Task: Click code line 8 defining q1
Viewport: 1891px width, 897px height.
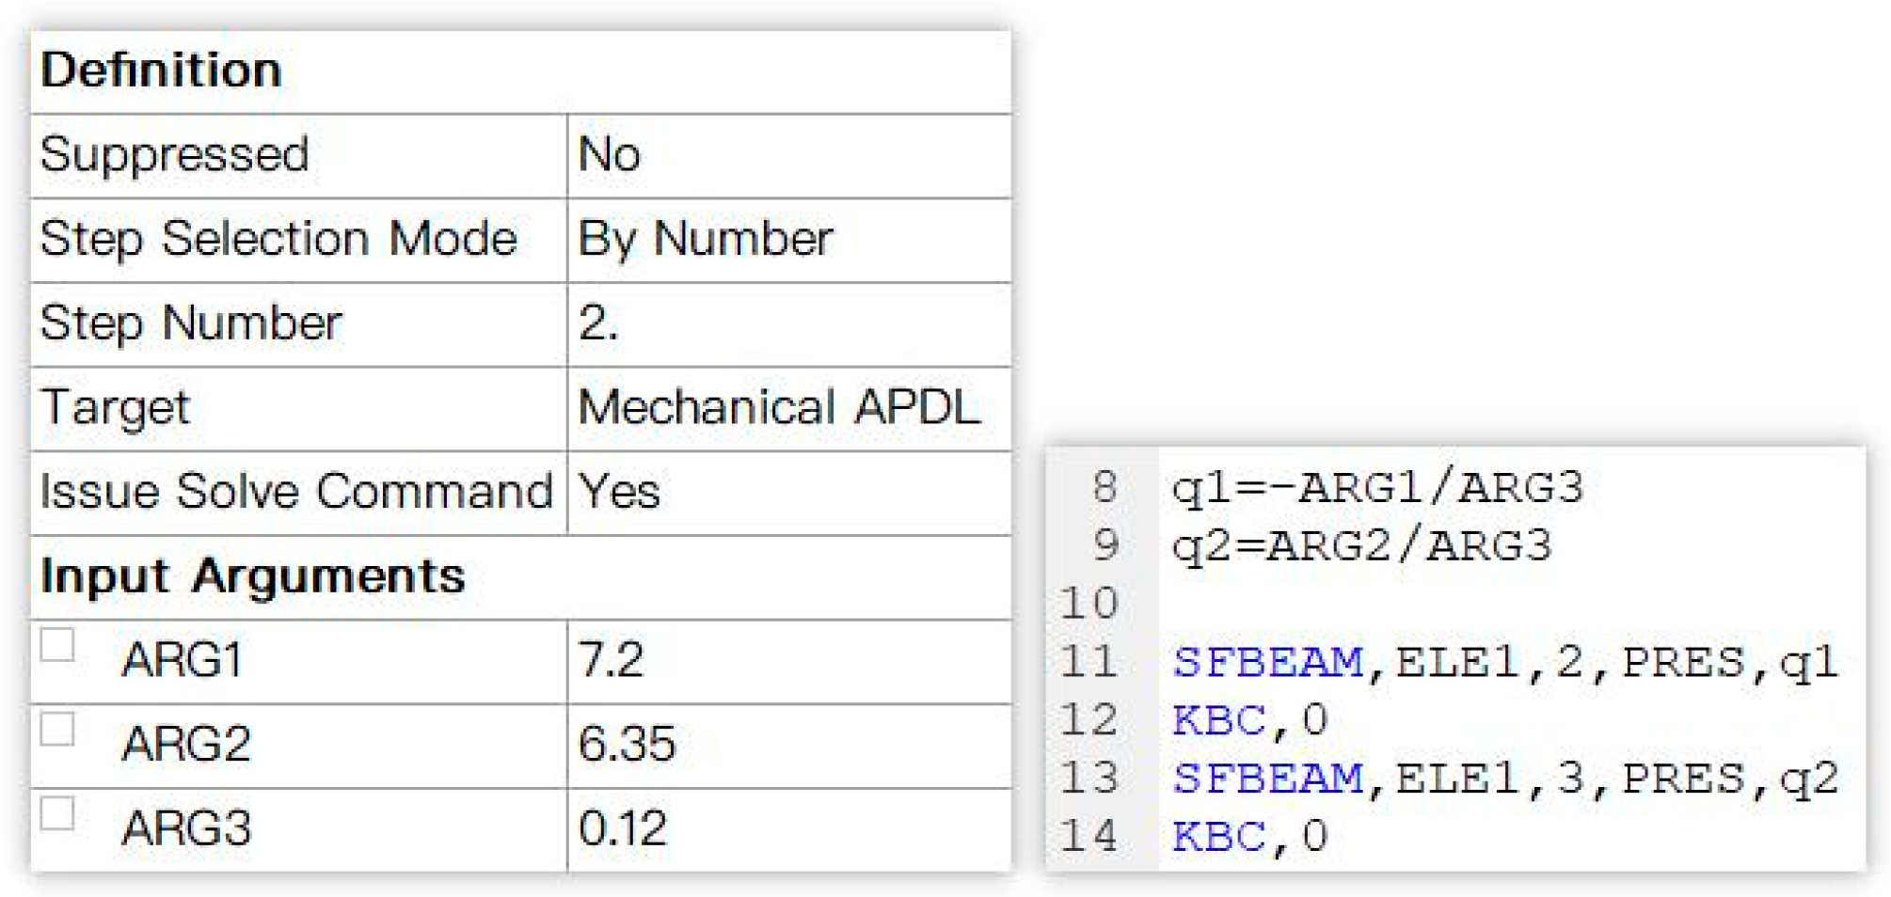Action: click(x=1377, y=488)
